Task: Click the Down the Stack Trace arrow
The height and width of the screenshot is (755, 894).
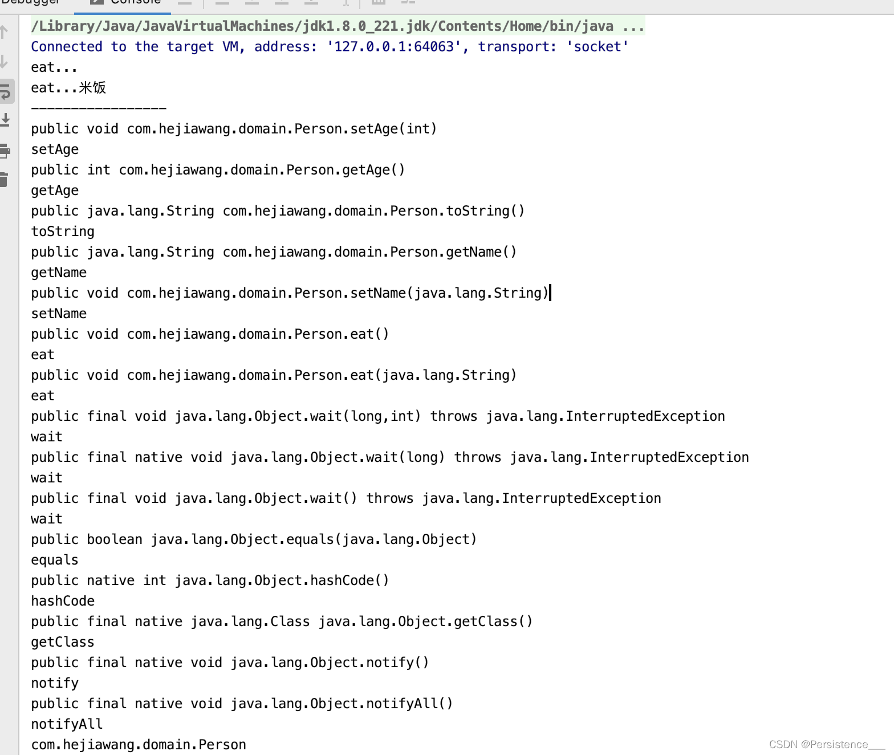Action: coord(5,61)
